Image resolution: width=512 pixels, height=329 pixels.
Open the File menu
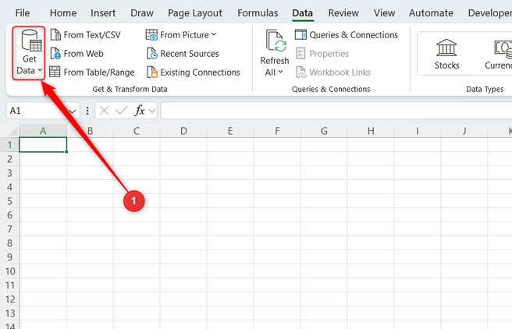click(22, 13)
